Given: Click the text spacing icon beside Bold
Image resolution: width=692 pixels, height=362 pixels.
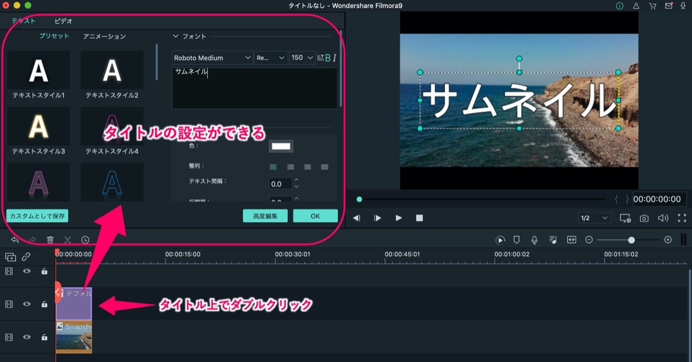Looking at the screenshot, I should [321, 58].
